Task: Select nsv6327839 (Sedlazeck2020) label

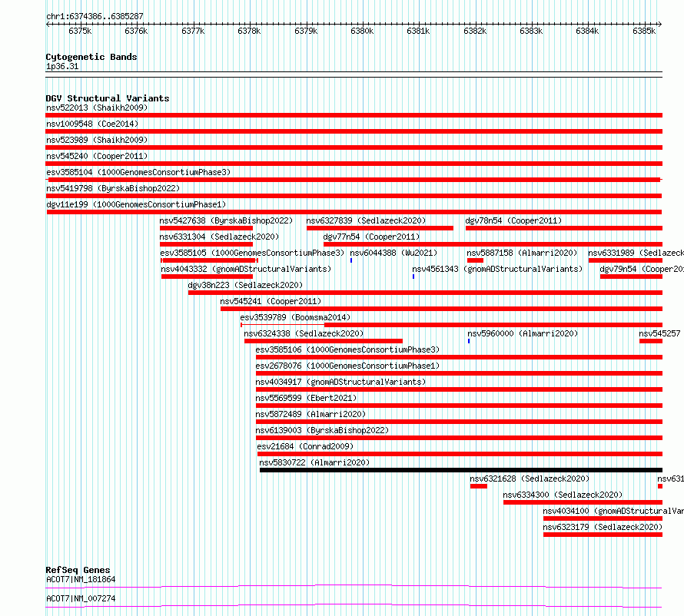Action: pos(366,220)
